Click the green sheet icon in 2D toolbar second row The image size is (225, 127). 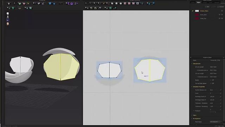[110, 8]
